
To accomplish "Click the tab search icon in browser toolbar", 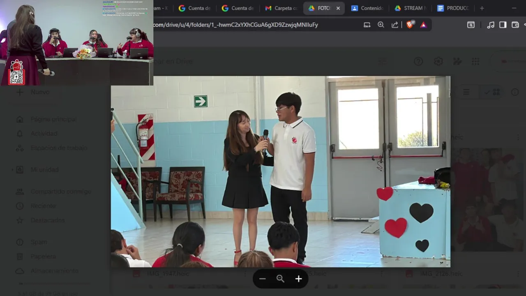I will tap(471, 25).
